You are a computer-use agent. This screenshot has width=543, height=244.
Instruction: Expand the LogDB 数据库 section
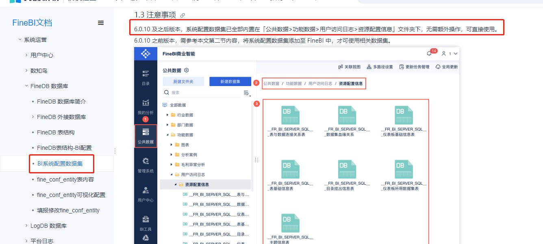pyautogui.click(x=26, y=226)
